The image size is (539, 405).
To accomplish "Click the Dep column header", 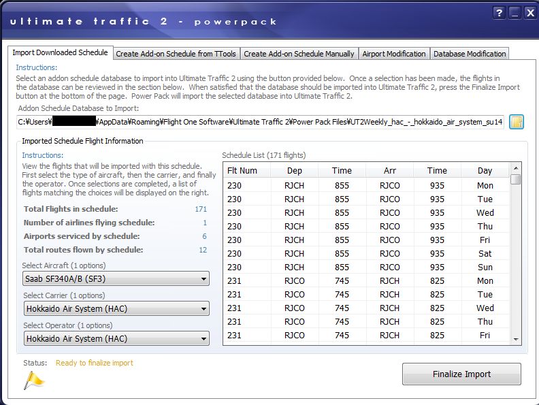I will [x=294, y=171].
